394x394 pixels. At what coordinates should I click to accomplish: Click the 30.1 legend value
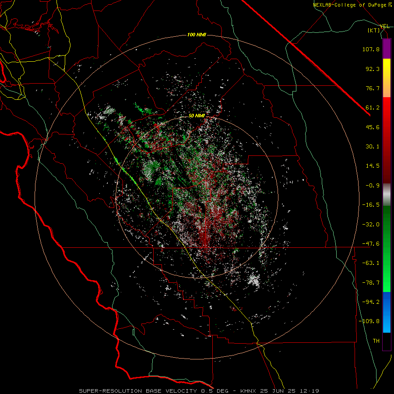click(x=373, y=147)
